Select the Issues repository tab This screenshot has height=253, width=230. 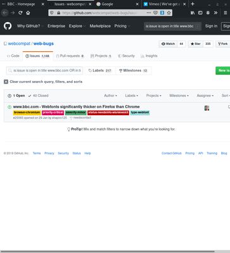pos(37,56)
